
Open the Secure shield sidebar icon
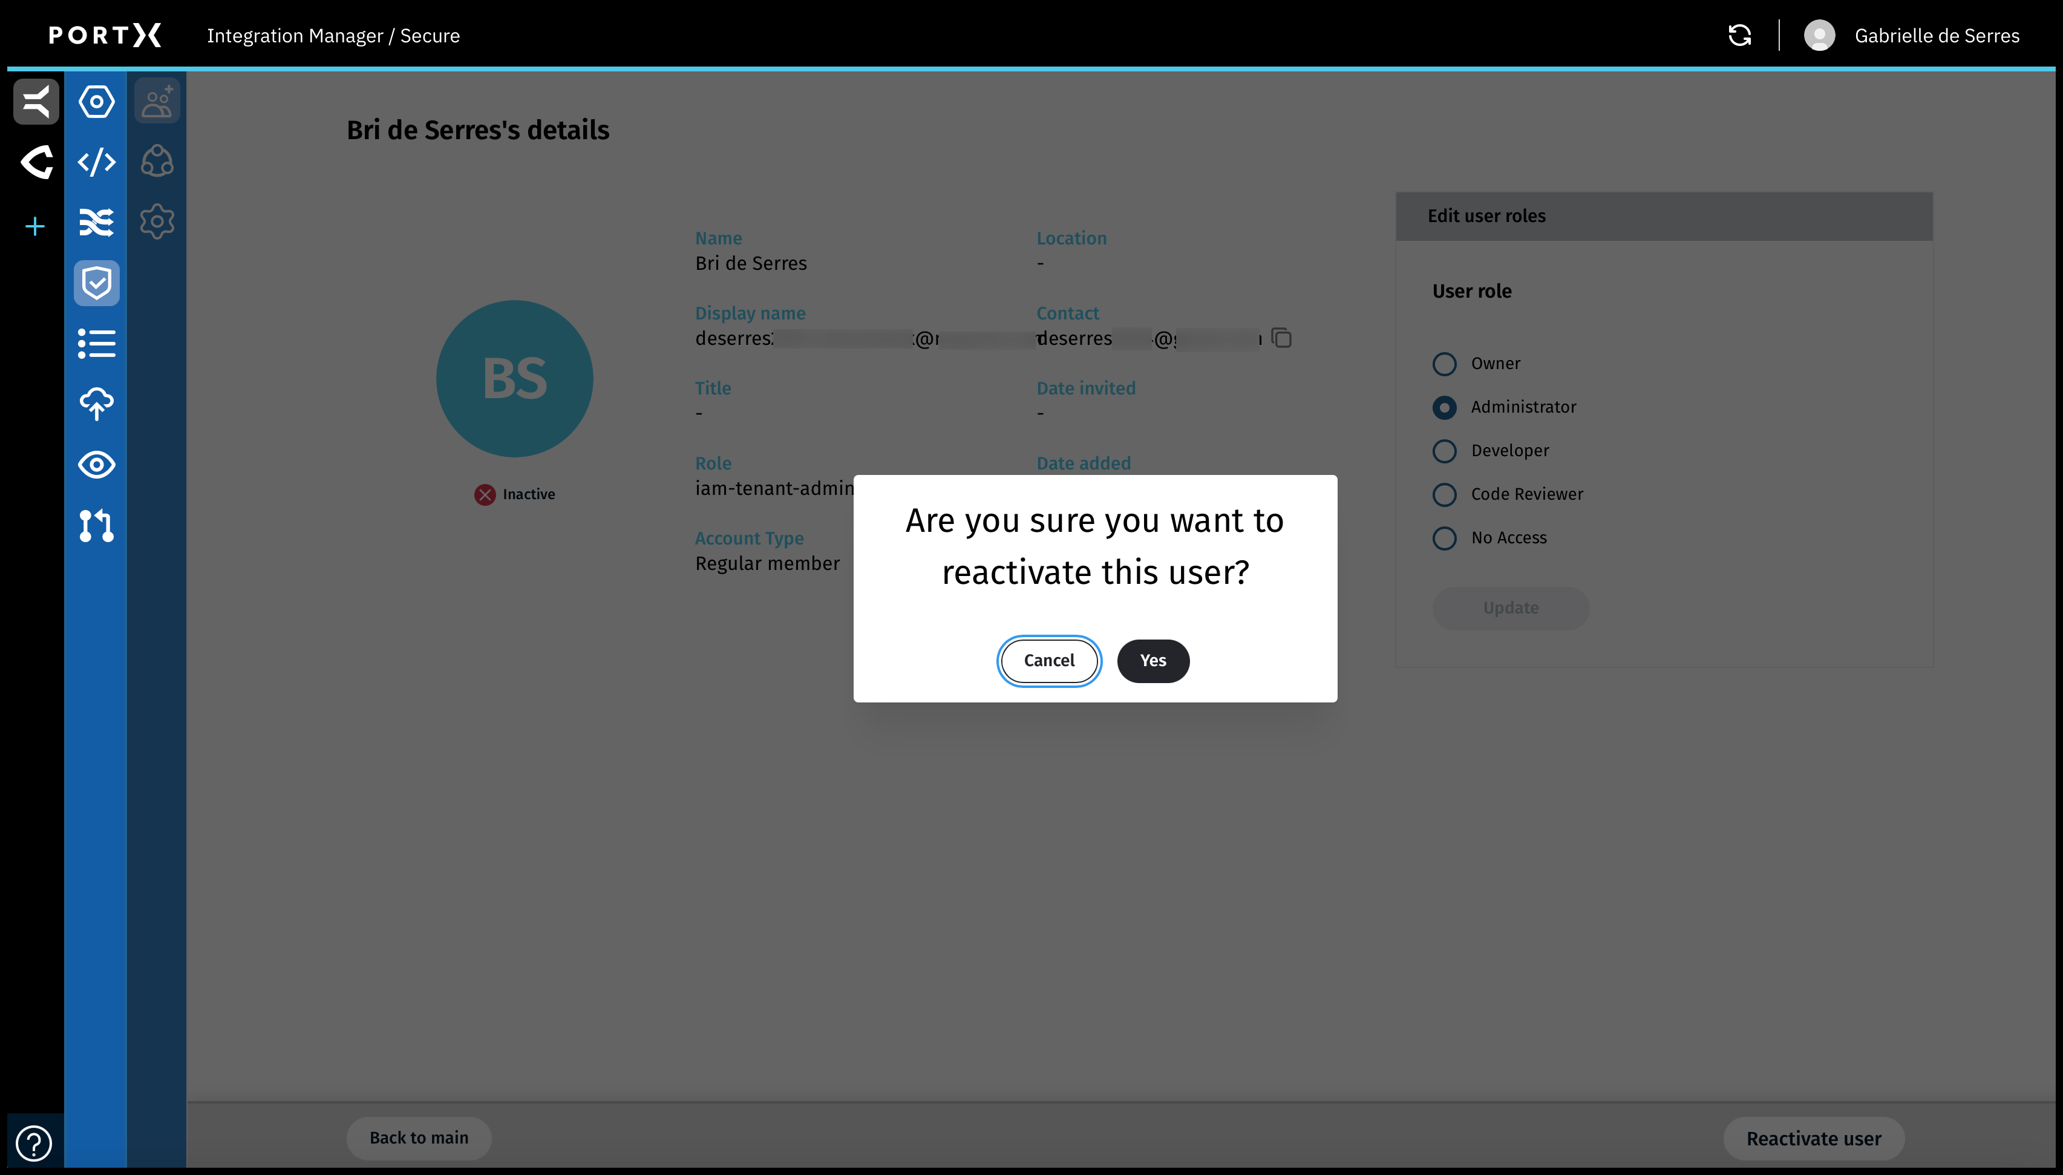point(97,283)
